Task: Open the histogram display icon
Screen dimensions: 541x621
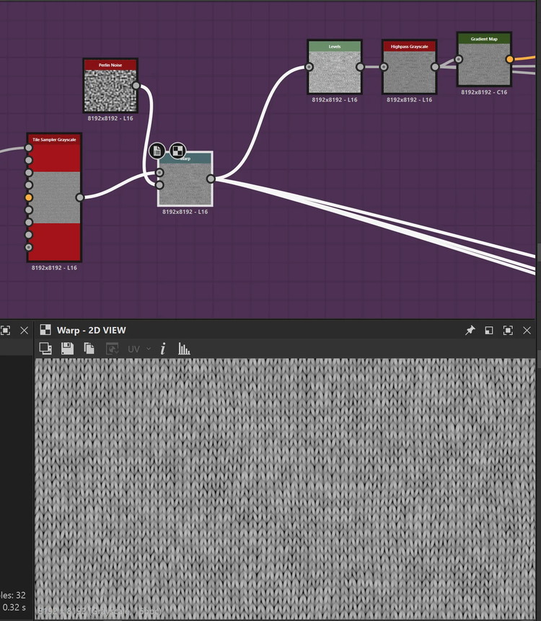Action: [184, 349]
